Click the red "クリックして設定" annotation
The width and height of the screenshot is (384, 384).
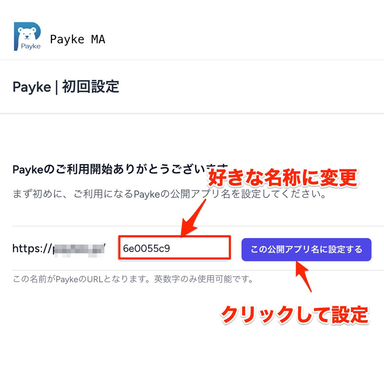[x=295, y=315]
